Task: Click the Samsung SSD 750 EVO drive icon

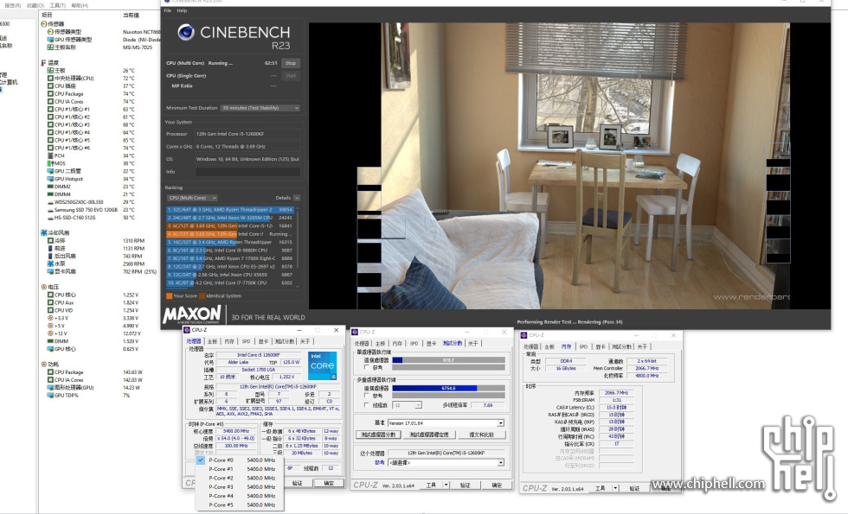Action: click(x=50, y=209)
